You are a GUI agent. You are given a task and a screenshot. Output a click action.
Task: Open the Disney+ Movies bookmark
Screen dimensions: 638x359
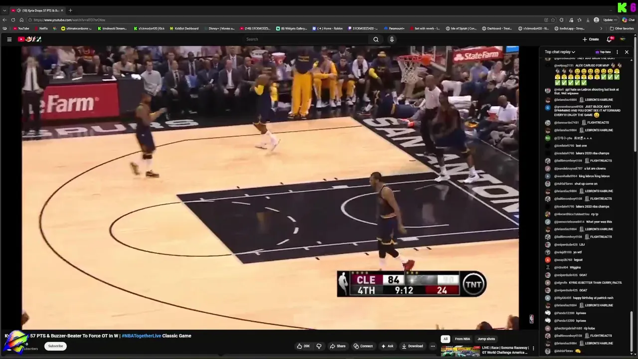click(218, 28)
